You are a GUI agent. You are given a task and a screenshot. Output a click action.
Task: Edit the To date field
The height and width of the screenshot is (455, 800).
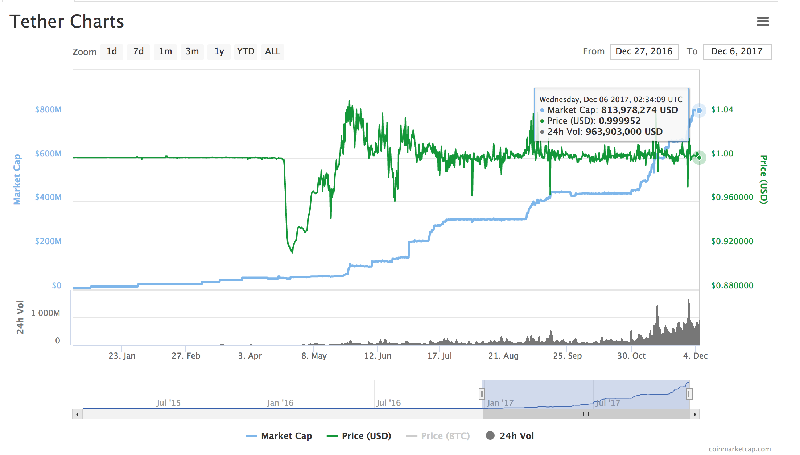coord(737,52)
